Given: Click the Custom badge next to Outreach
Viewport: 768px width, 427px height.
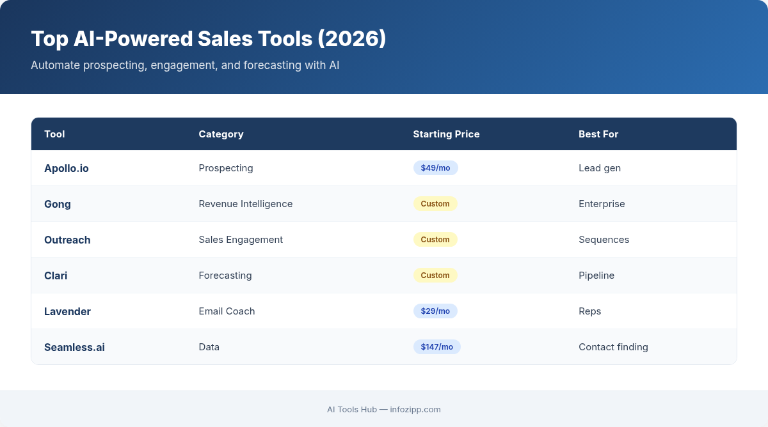Looking at the screenshot, I should point(435,239).
